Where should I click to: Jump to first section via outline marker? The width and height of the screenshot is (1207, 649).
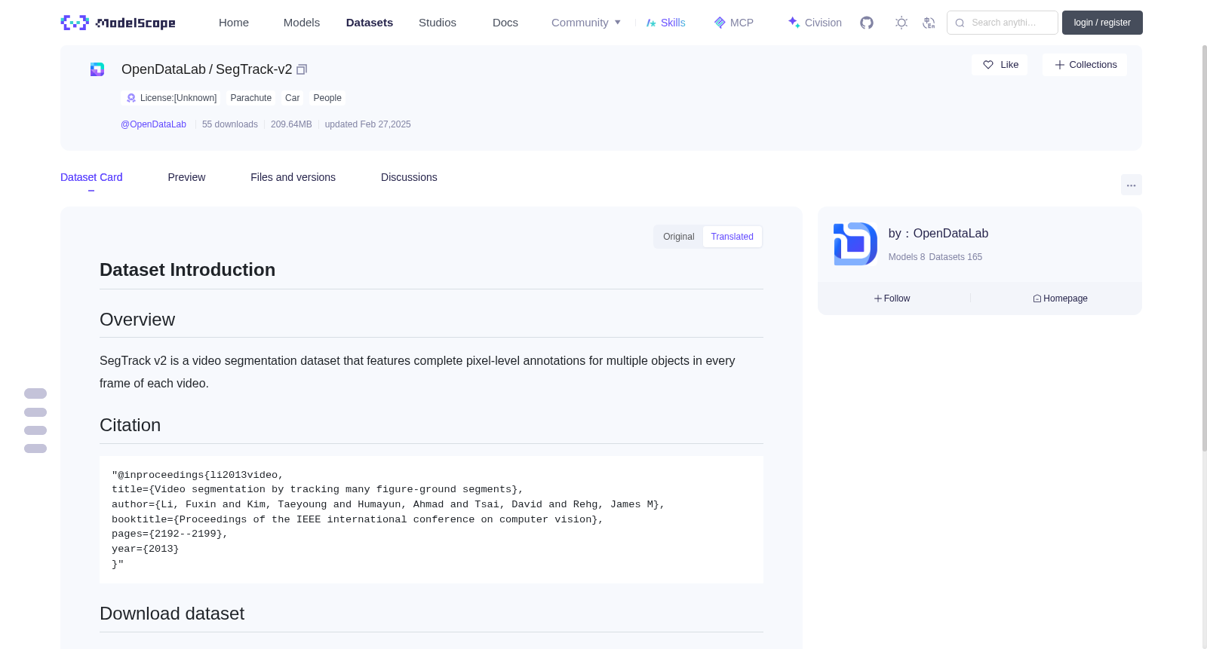pyautogui.click(x=35, y=393)
